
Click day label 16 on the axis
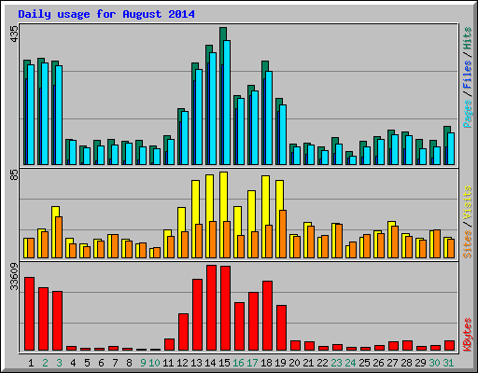238,363
